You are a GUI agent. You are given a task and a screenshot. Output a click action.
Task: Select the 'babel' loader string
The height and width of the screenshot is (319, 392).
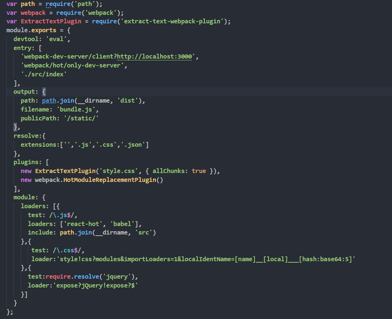pos(122,224)
